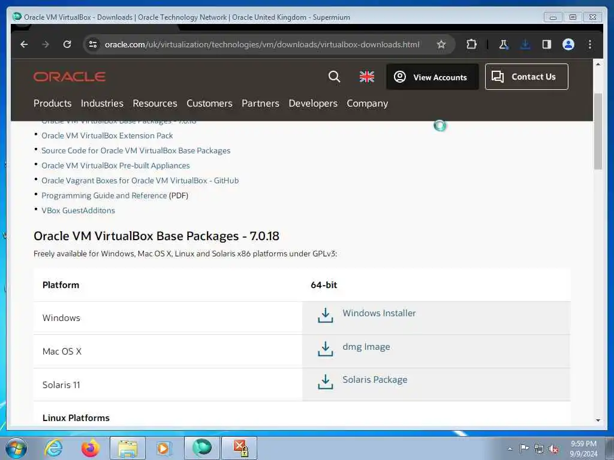This screenshot has width=614, height=460.
Task: Open red X lock taskbar application
Action: click(x=240, y=448)
